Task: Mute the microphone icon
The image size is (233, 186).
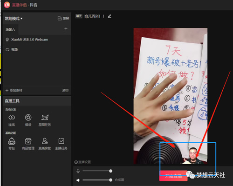Action: pos(78,171)
